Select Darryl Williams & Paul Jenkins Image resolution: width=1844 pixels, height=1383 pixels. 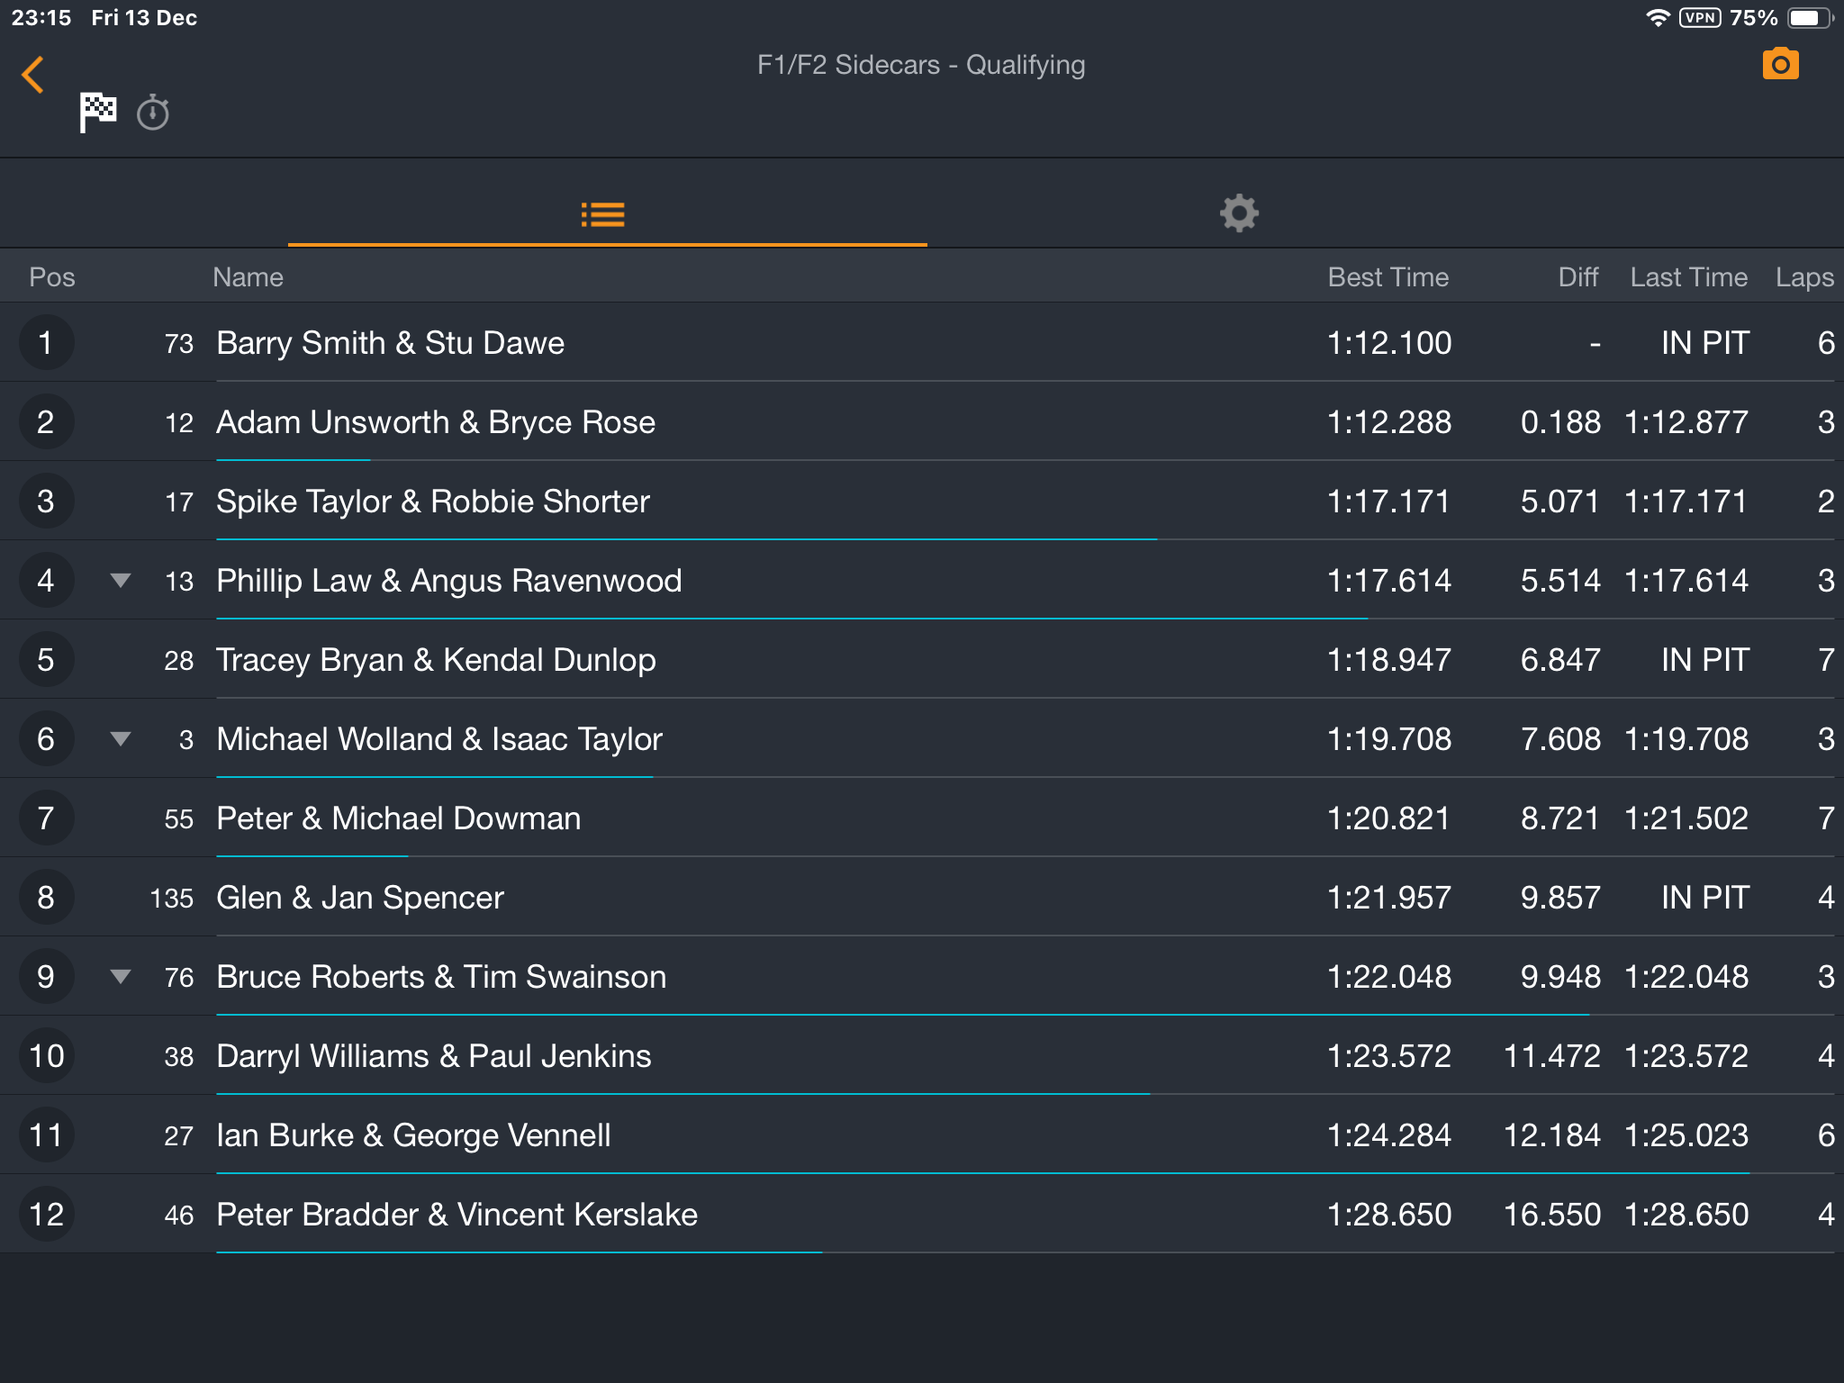point(434,1056)
